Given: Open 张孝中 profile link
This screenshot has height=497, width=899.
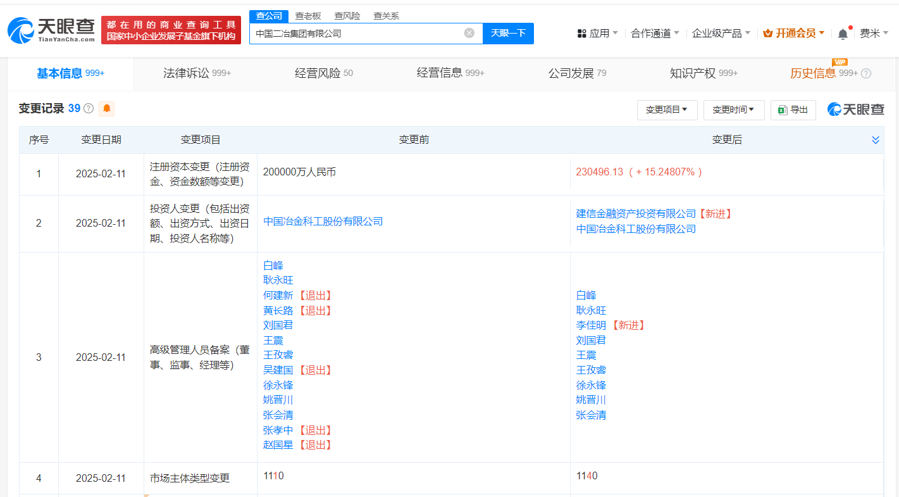Looking at the screenshot, I should click(278, 431).
